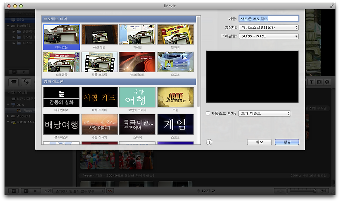Viewport: 340px width, 202px height.
Task: Collapse Studio71 in the project library
Action: click(8, 26)
